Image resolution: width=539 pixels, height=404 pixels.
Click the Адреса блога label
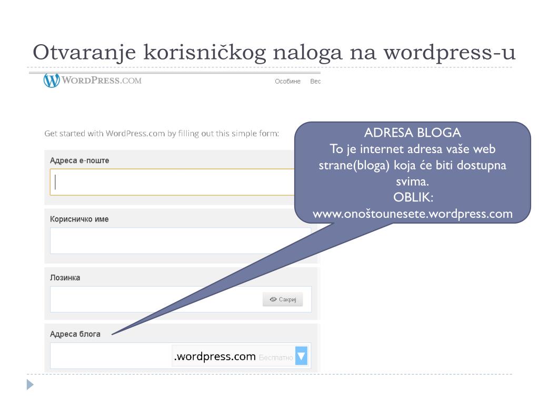75,334
